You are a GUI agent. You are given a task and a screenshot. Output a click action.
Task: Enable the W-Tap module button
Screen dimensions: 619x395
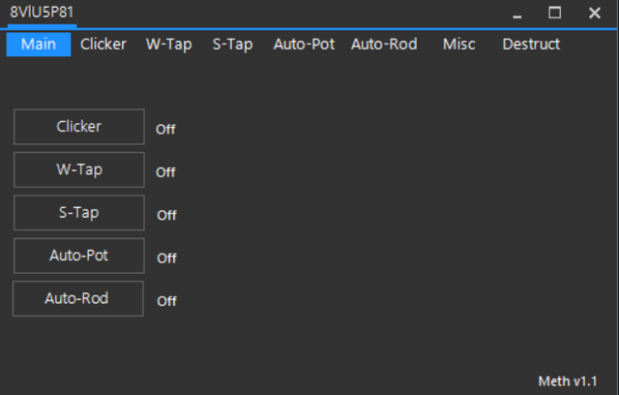point(78,169)
